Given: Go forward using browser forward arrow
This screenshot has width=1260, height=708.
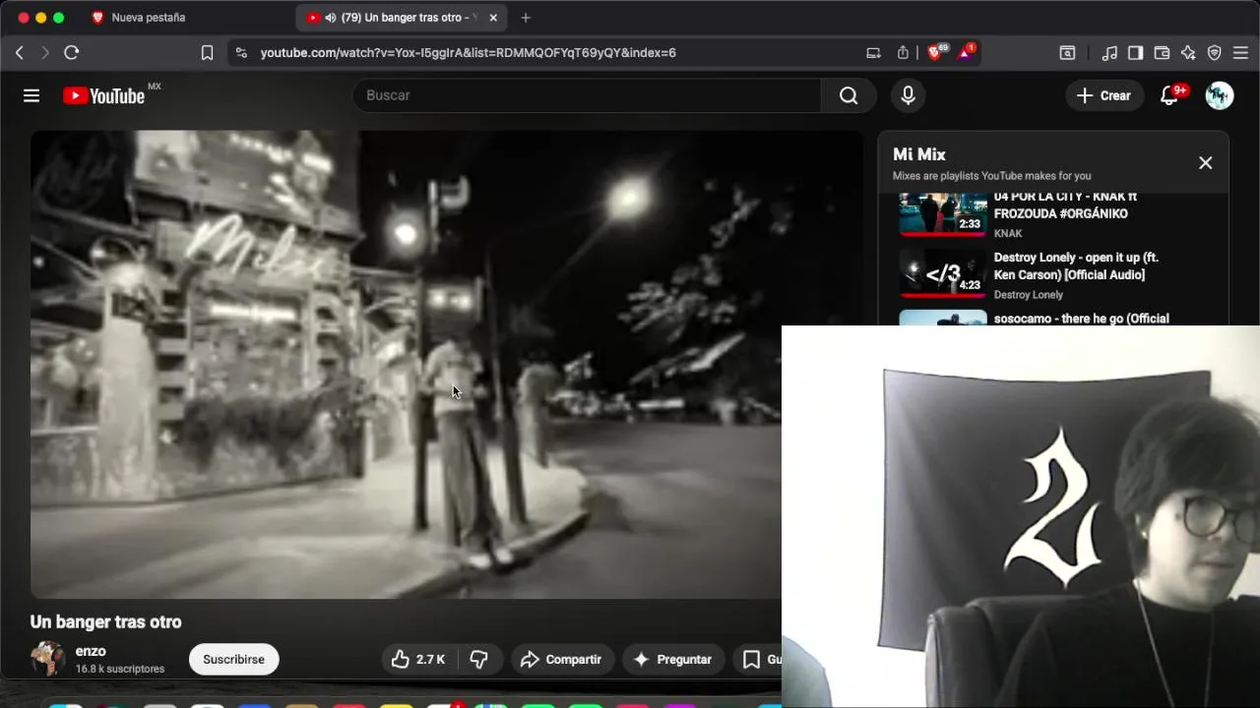Looking at the screenshot, I should [45, 53].
